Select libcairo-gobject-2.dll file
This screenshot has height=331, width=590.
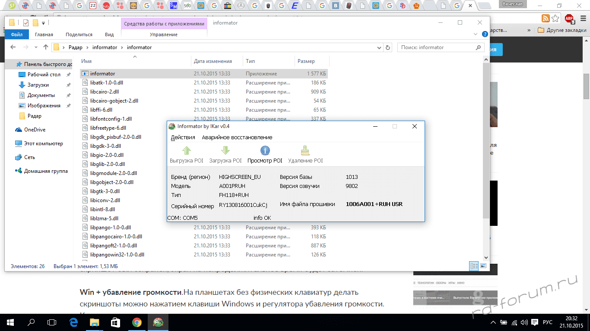[204, 101]
